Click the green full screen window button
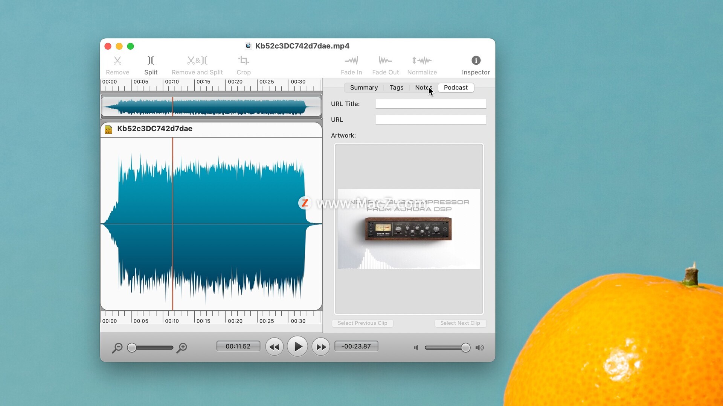Image resolution: width=723 pixels, height=406 pixels. [x=130, y=46]
